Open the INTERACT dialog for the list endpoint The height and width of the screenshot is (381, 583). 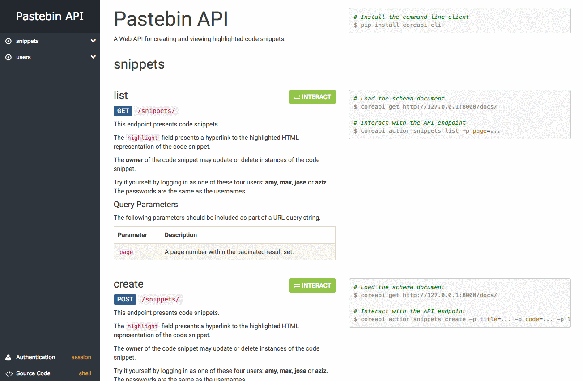pos(312,97)
